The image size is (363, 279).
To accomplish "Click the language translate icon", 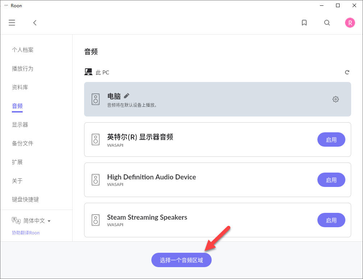I will (x=16, y=221).
